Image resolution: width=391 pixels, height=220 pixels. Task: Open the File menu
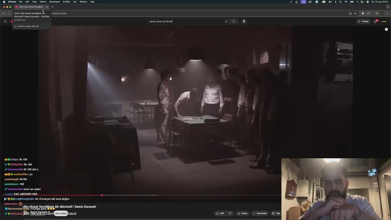20,2
